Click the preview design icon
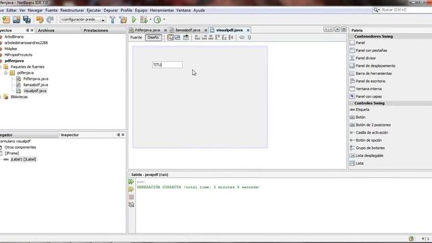432x243 pixels. tap(186, 37)
